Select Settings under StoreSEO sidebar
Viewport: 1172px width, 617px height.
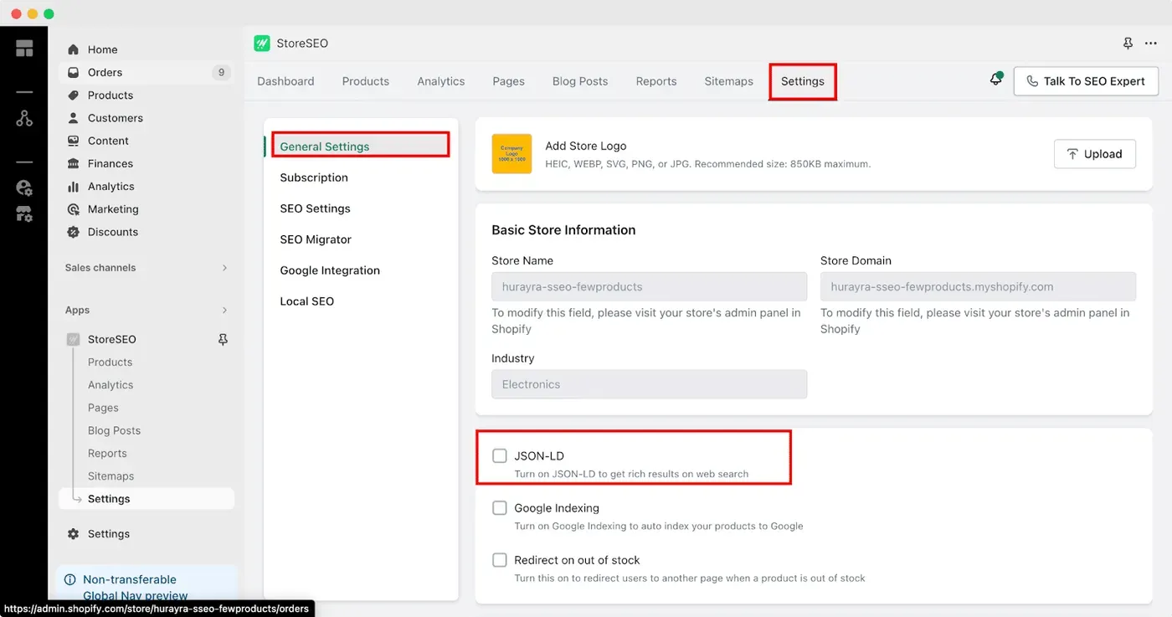tap(146, 499)
